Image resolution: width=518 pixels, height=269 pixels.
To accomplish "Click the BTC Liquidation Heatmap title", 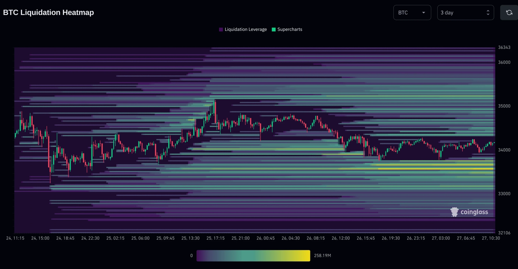I will click(x=49, y=12).
